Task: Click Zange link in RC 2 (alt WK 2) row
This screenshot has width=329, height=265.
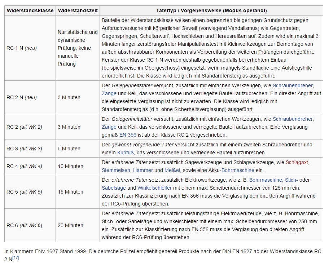Action: (109, 127)
